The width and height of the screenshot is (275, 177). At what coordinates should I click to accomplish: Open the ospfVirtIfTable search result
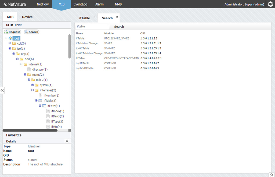[x=85, y=68]
